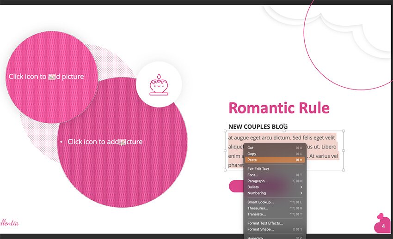Screen dimensions: 393x239
Task: Click the Romantic Rule title text
Action: tap(279, 108)
